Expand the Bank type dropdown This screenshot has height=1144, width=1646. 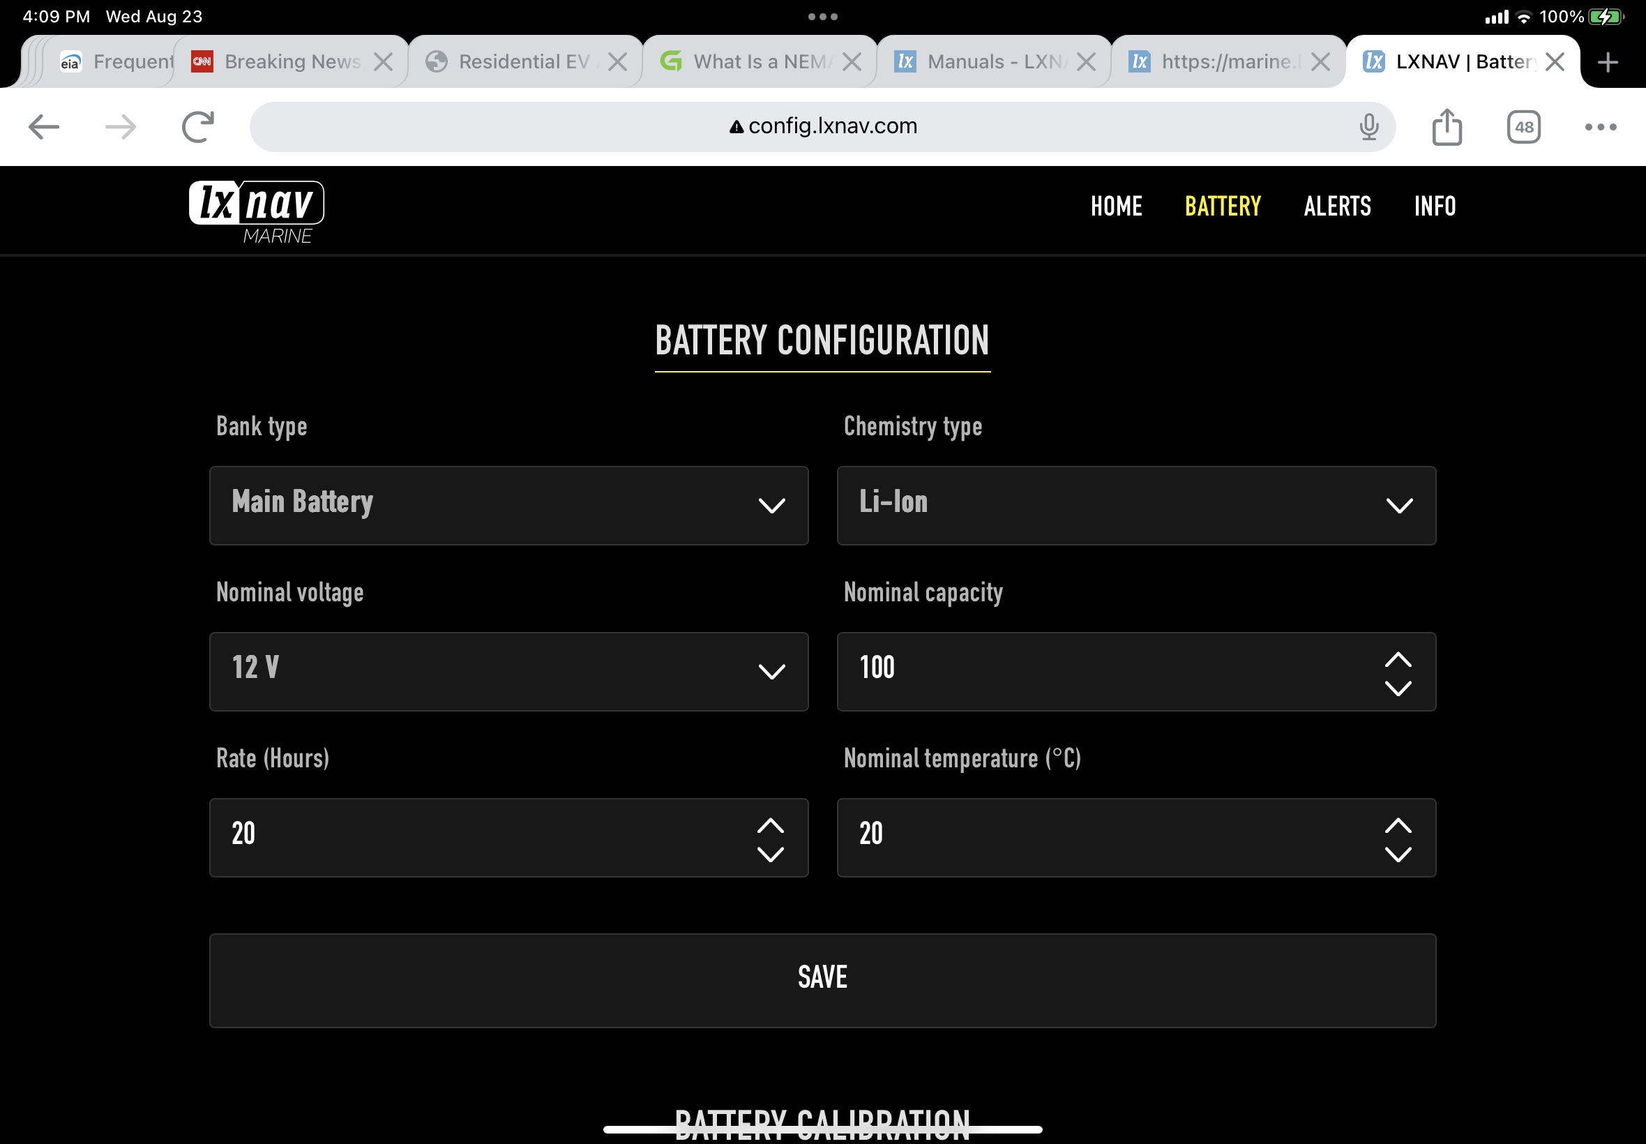point(508,506)
